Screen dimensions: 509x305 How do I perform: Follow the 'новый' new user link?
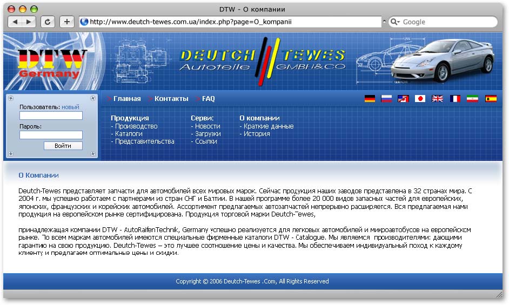[70, 107]
